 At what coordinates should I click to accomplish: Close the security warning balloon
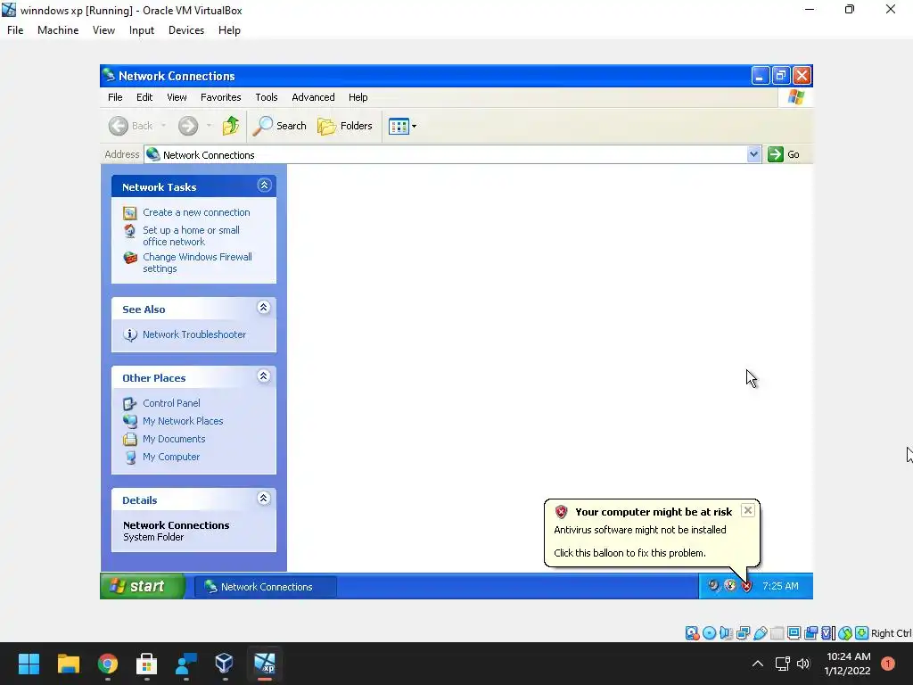point(748,511)
